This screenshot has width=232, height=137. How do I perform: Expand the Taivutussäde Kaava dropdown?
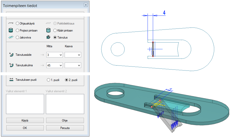79,55
